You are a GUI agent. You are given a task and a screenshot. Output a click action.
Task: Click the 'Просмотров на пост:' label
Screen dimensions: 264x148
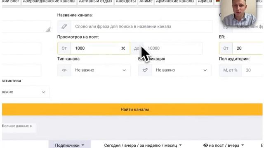click(78, 37)
